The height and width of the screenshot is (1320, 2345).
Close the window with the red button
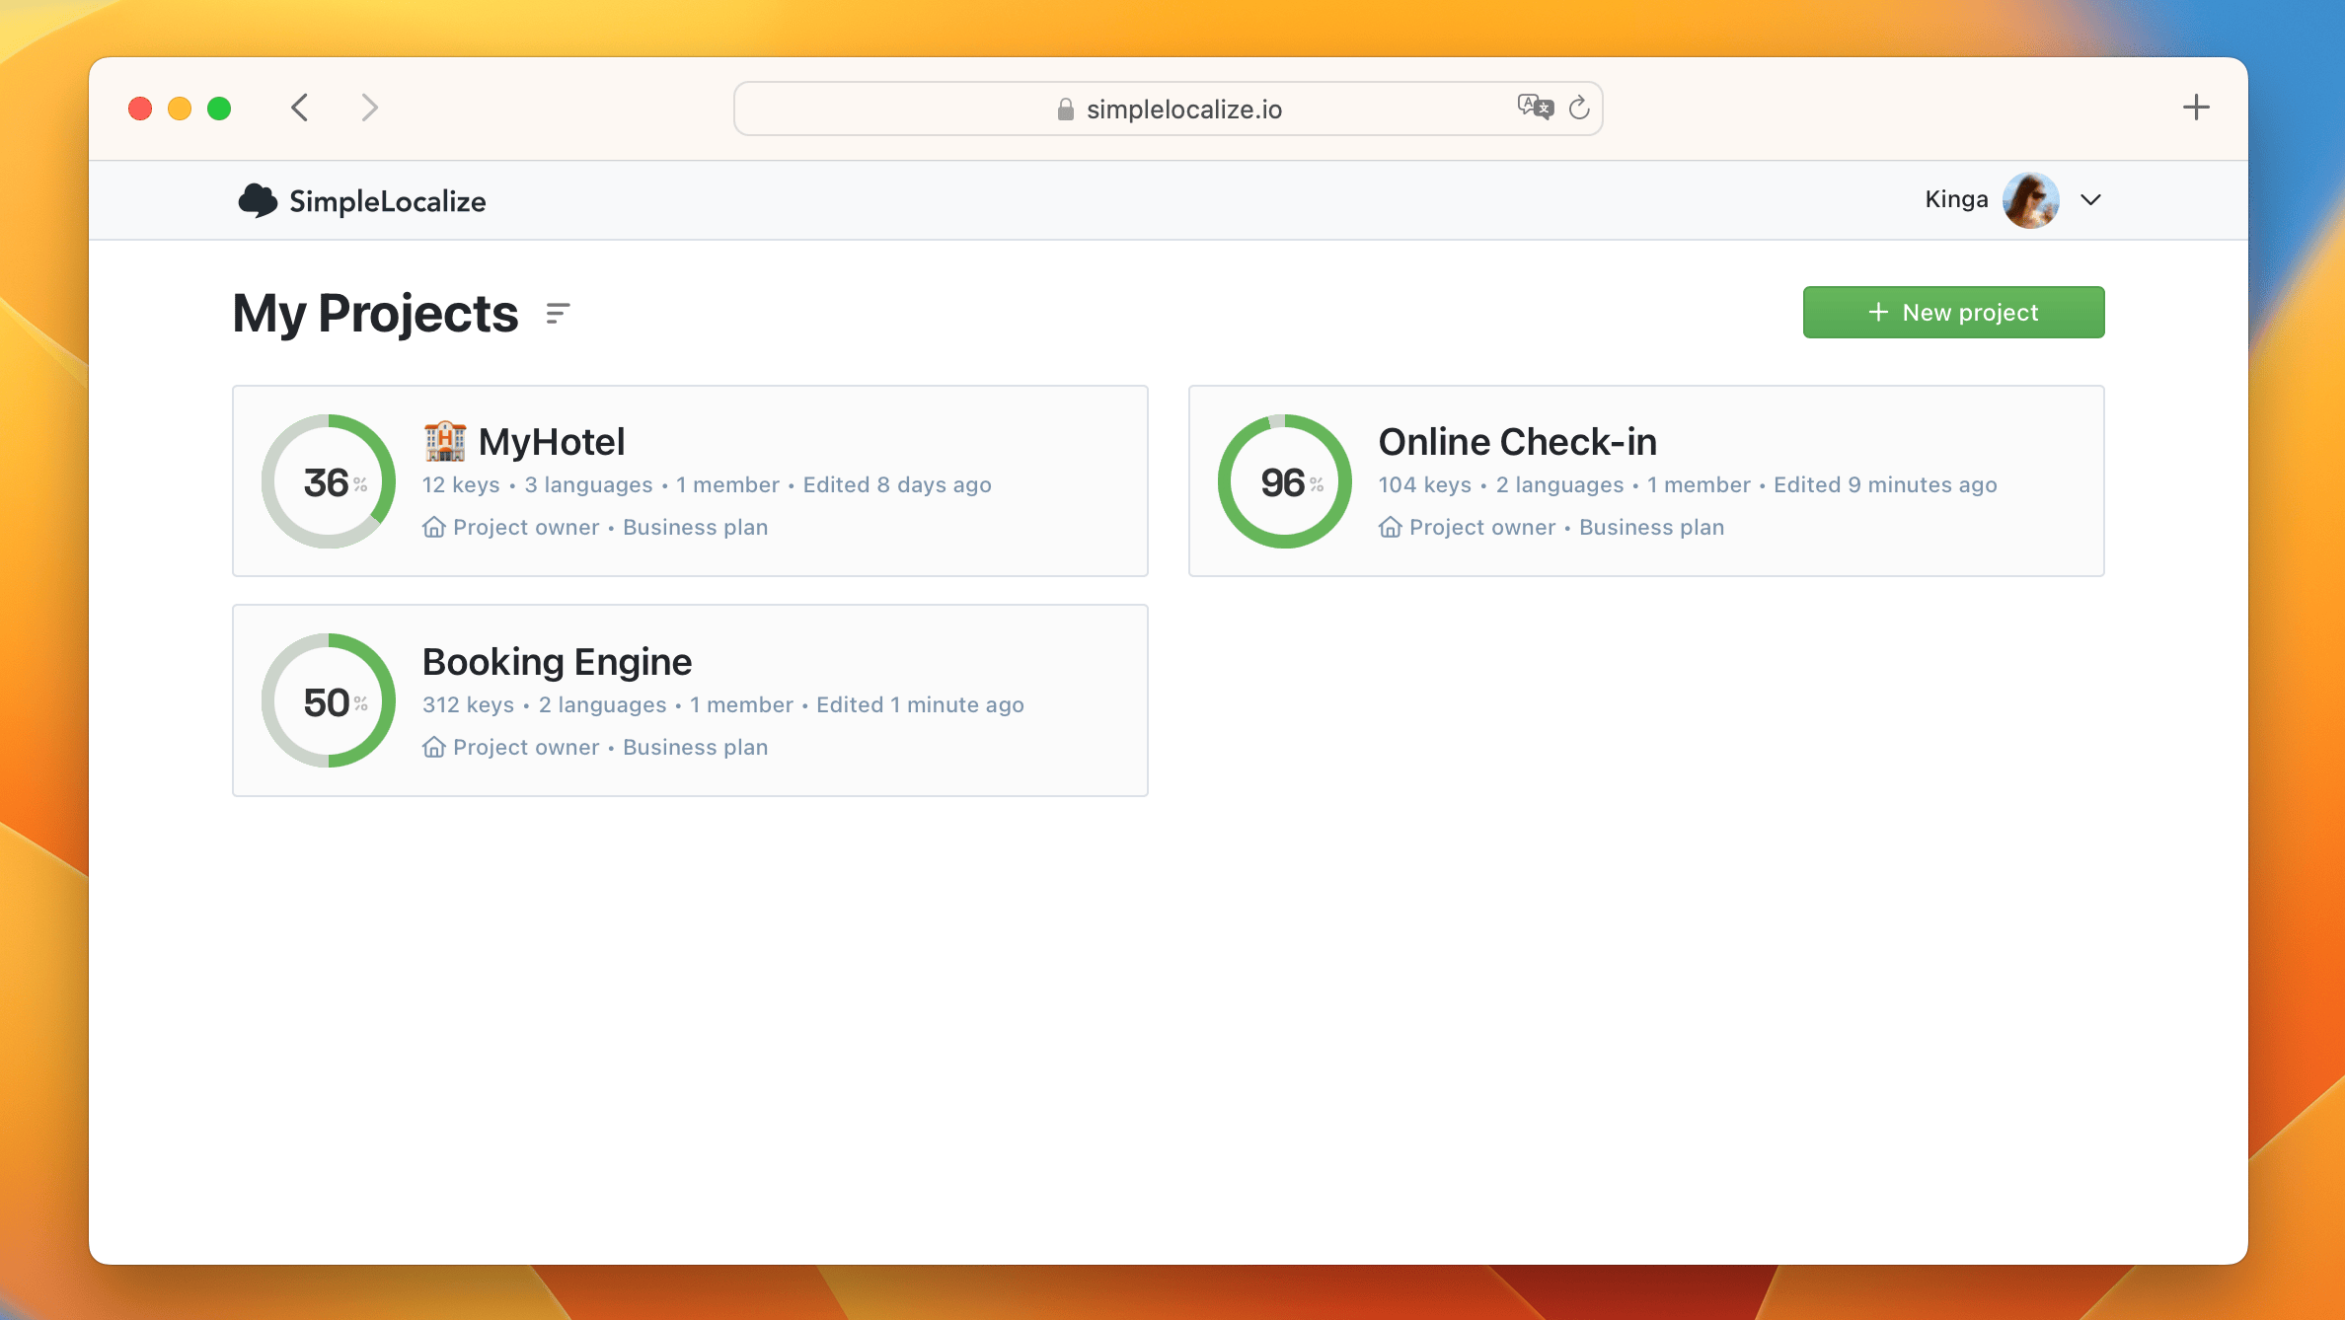140,109
